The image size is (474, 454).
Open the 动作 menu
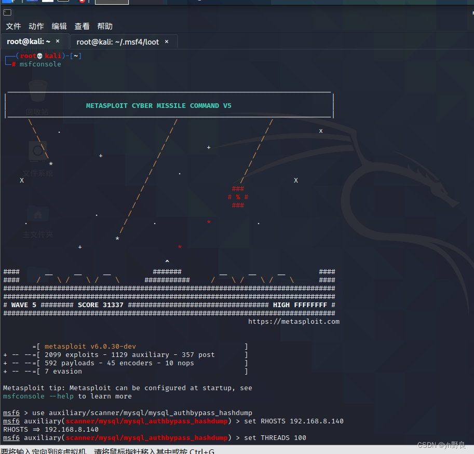click(x=36, y=26)
